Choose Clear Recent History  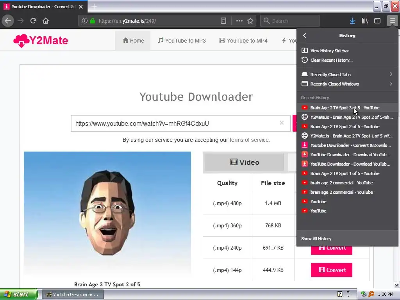pyautogui.click(x=347, y=60)
